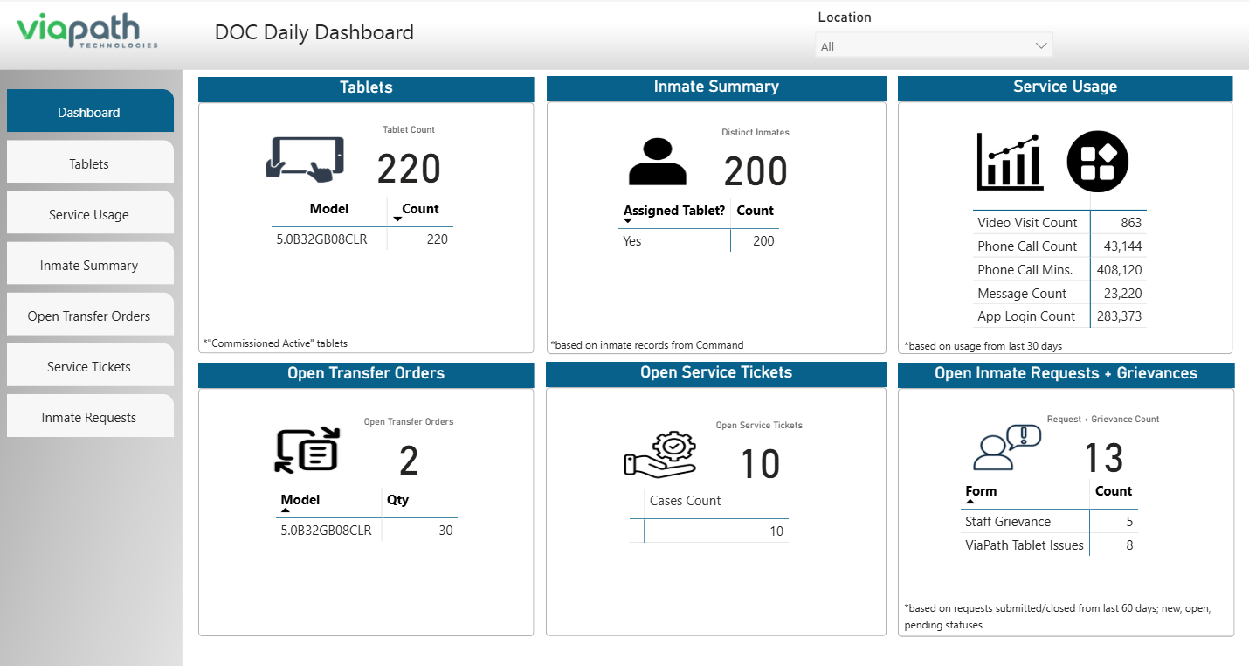Open the Service Tickets sidebar button

point(89,366)
